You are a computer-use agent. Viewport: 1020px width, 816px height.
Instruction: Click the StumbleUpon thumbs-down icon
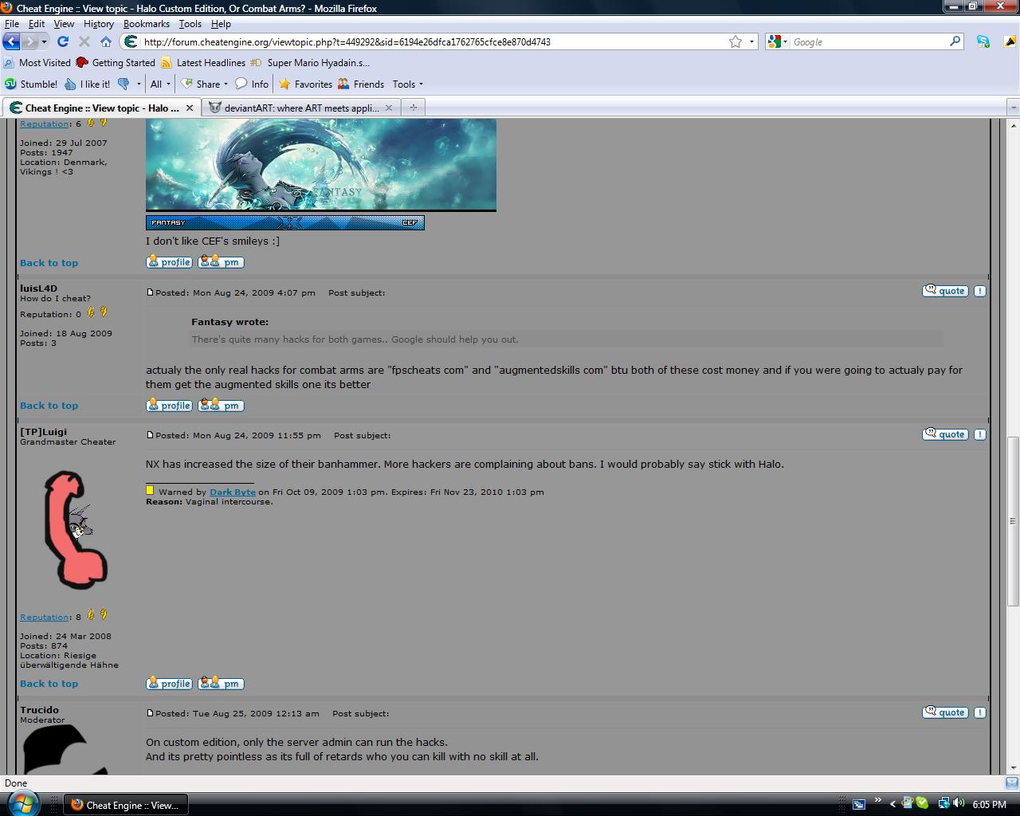(x=124, y=84)
